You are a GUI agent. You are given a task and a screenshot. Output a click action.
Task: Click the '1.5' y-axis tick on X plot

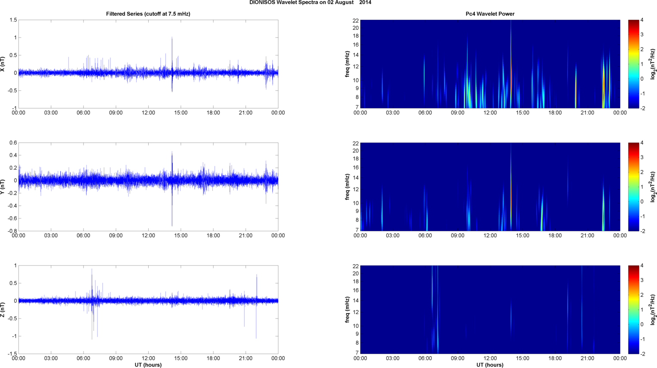13,20
